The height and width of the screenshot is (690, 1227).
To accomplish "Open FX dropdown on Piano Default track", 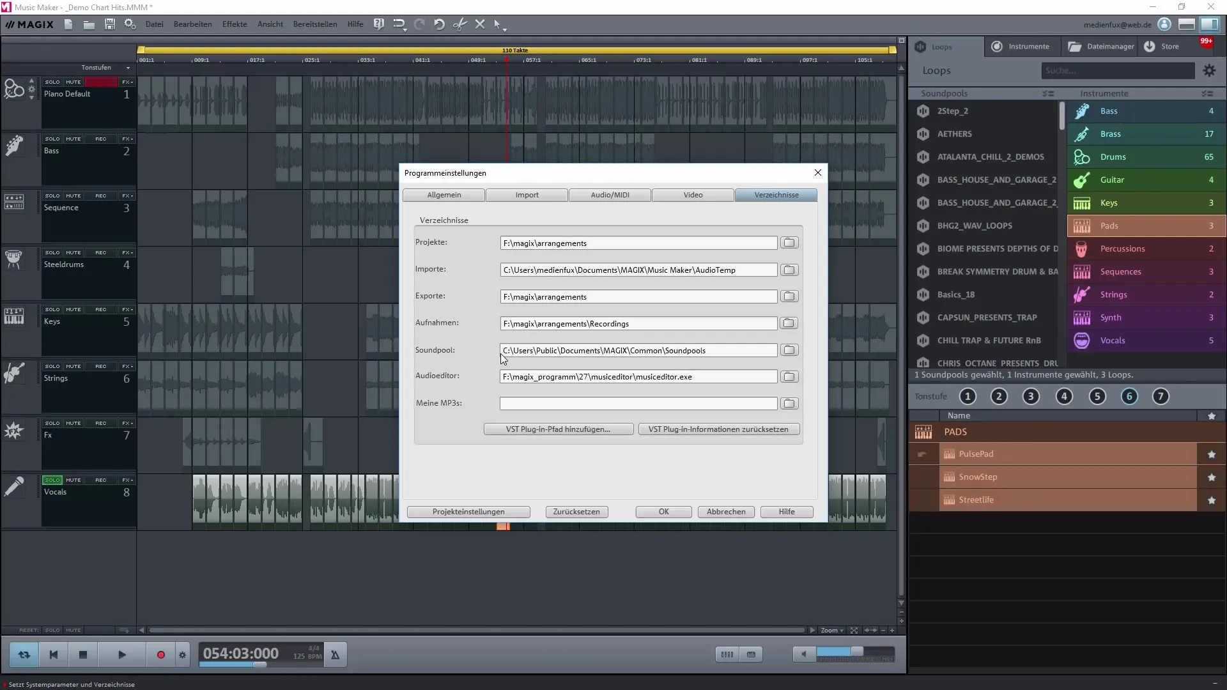I will [127, 82].
